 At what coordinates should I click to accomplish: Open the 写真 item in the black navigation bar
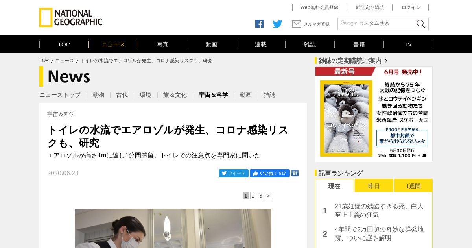point(162,44)
